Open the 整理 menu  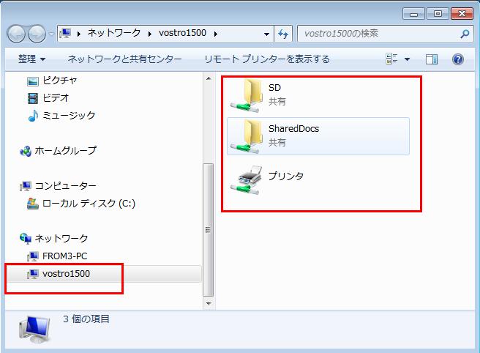31,59
